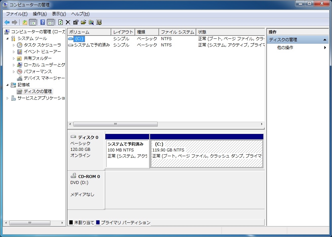Click right arrow of tree pane scrollbar
The height and width of the screenshot is (237, 332).
coord(62,223)
